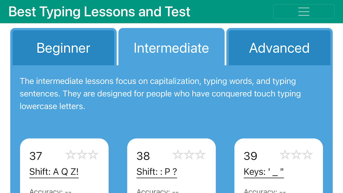
Task: Switch to the Beginner tab
Action: point(63,48)
